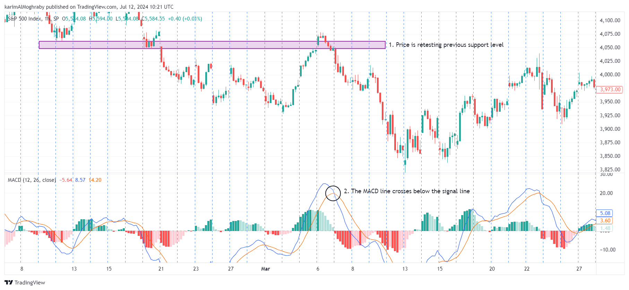Select the close value C5,584.55
This screenshot has height=290, width=629.
tap(153, 19)
